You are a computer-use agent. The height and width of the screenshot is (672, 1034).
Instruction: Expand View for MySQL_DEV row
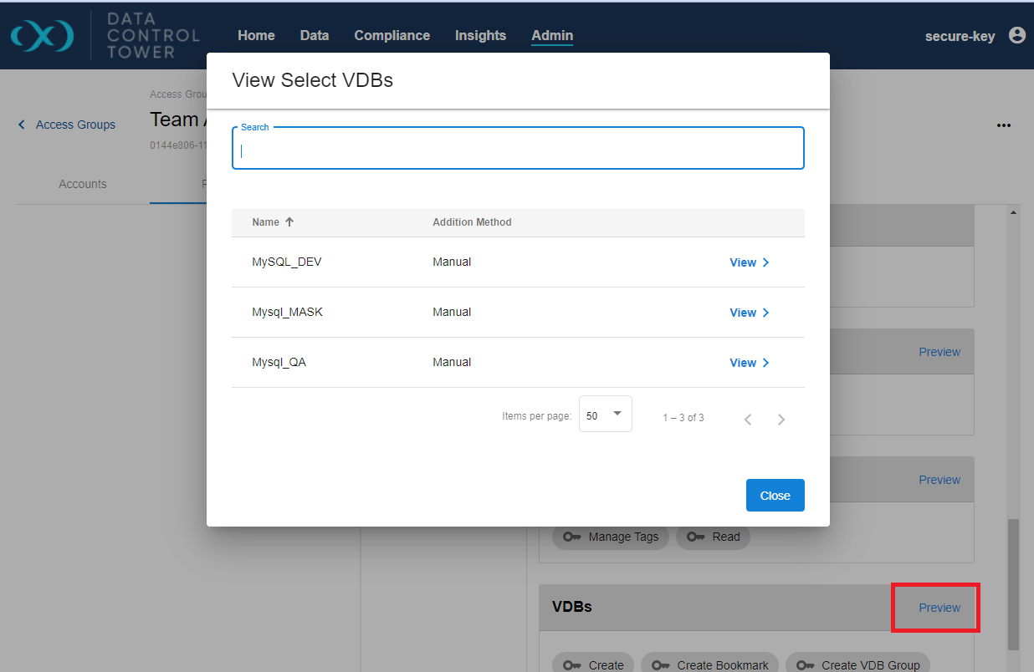749,262
